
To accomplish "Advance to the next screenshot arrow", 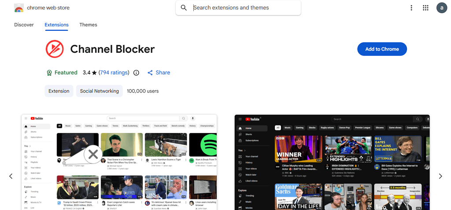I will (440, 176).
